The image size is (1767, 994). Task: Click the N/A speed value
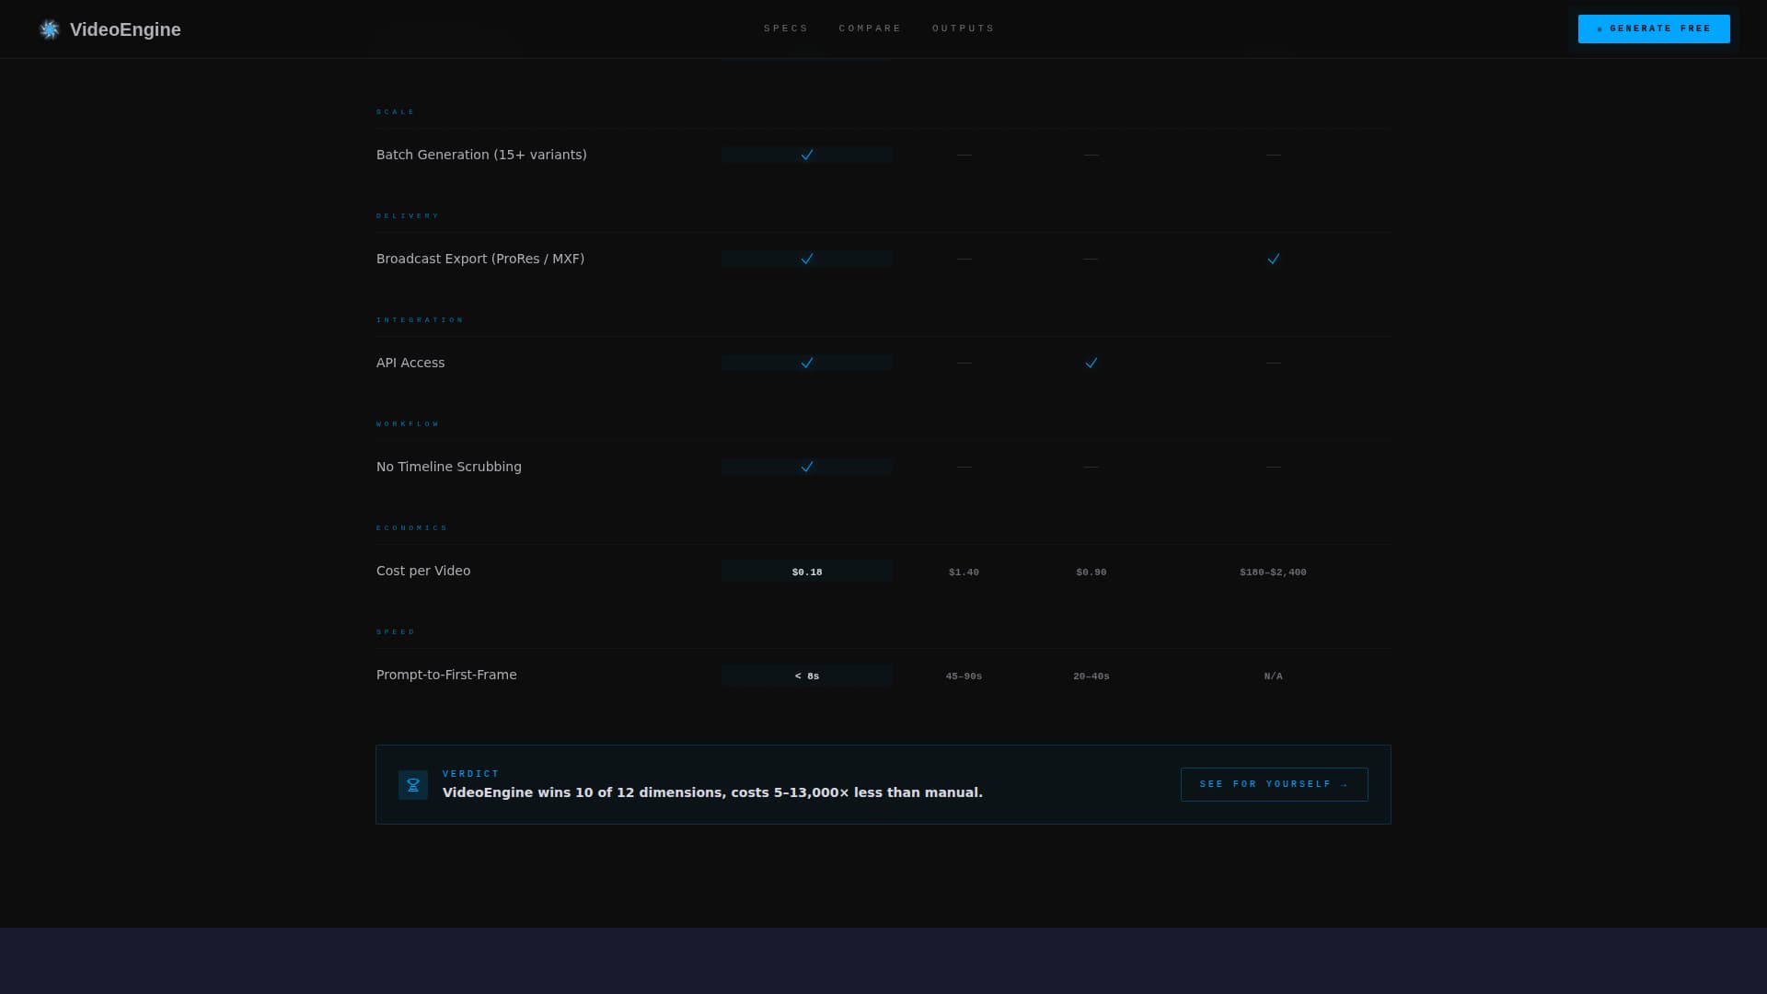pos(1273,676)
